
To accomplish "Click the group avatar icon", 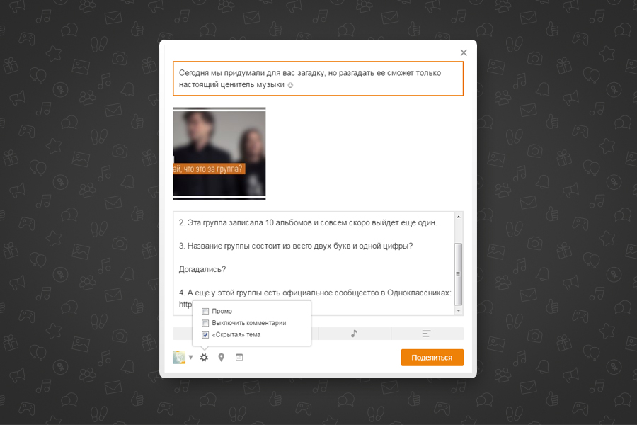I will click(179, 358).
